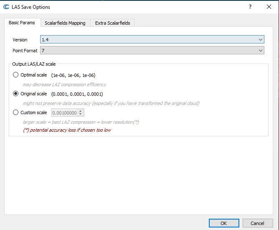Close the LAS Save Options dialog
This screenshot has width=279, height=230.
coord(269,7)
